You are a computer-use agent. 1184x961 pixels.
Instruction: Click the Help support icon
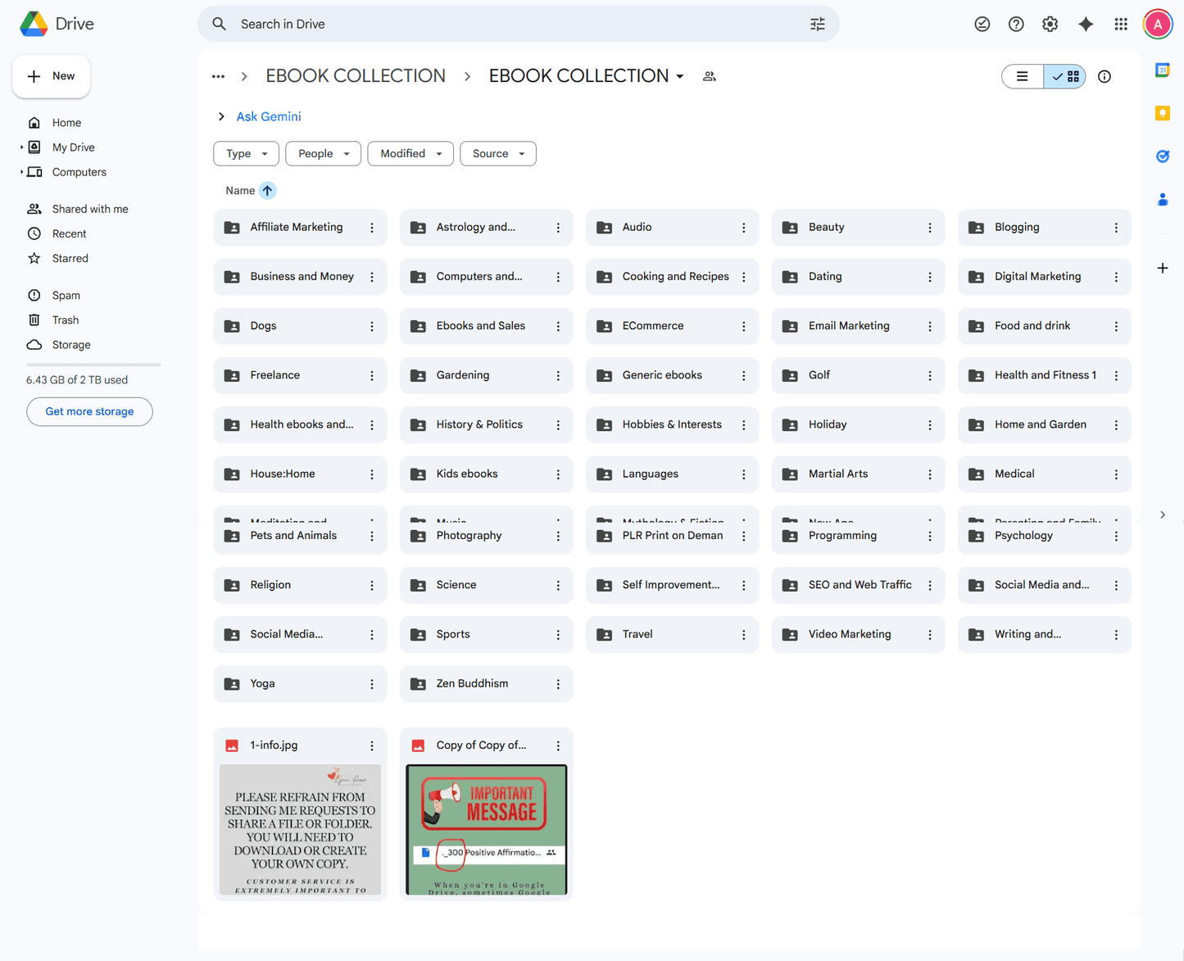[x=1016, y=25]
